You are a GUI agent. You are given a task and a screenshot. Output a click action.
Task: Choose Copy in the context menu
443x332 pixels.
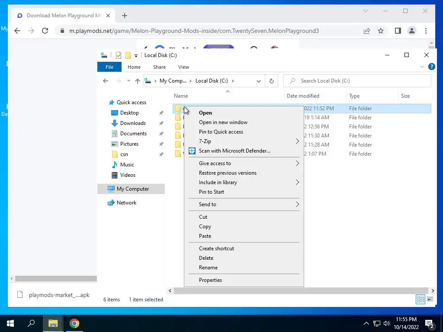pyautogui.click(x=205, y=227)
